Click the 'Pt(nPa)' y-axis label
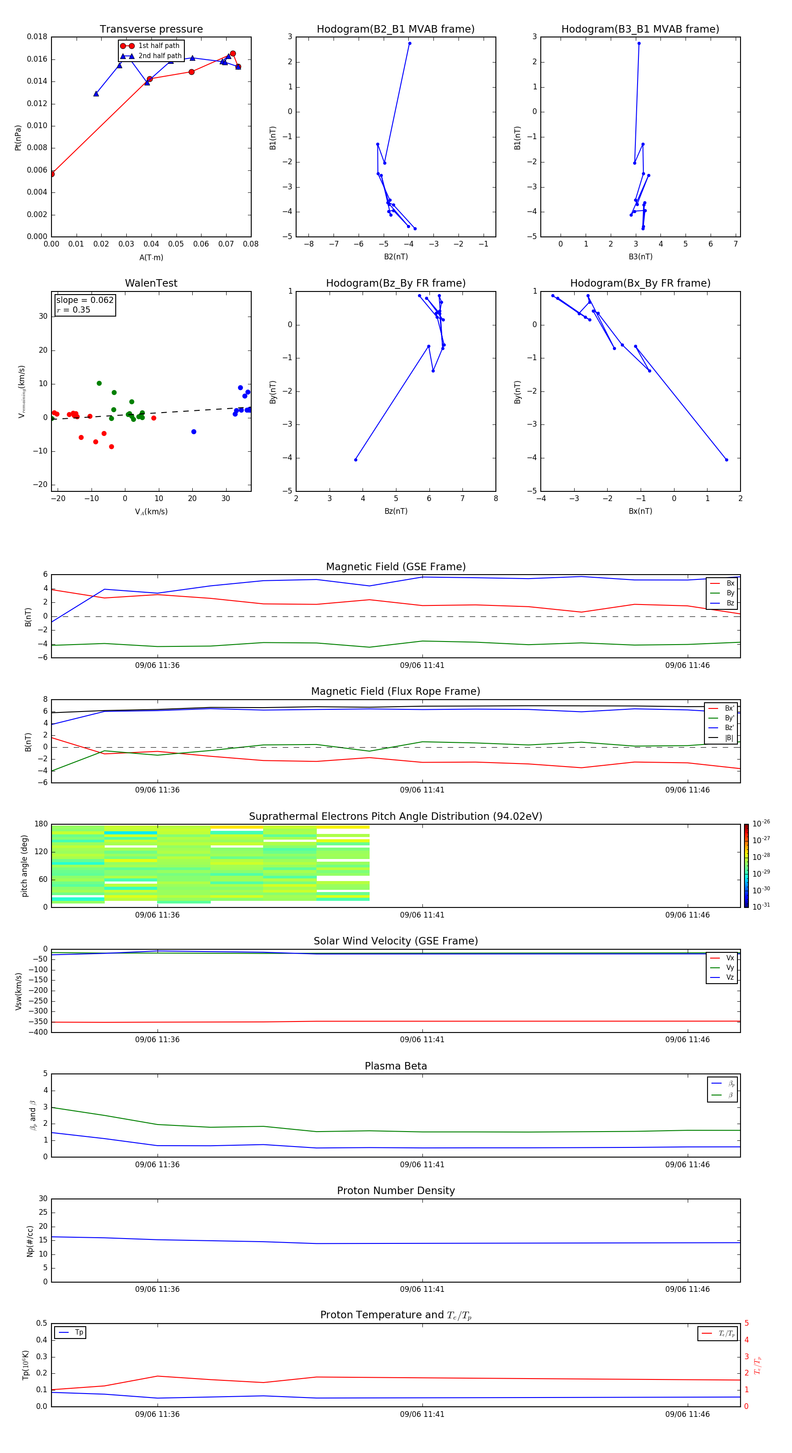The image size is (792, 1453). [x=18, y=138]
